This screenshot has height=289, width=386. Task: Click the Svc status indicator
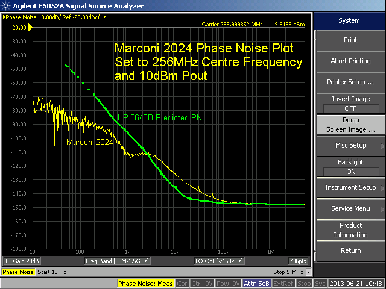click(x=320, y=284)
